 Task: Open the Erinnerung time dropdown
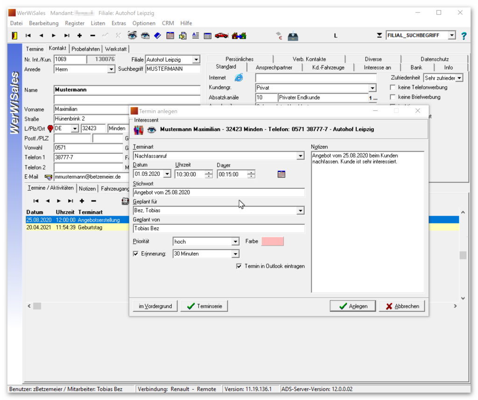click(x=235, y=254)
